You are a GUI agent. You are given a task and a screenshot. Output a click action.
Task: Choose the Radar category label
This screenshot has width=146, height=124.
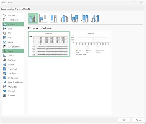[x=11, y=64]
